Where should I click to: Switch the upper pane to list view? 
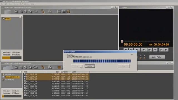pyautogui.click(x=59, y=12)
